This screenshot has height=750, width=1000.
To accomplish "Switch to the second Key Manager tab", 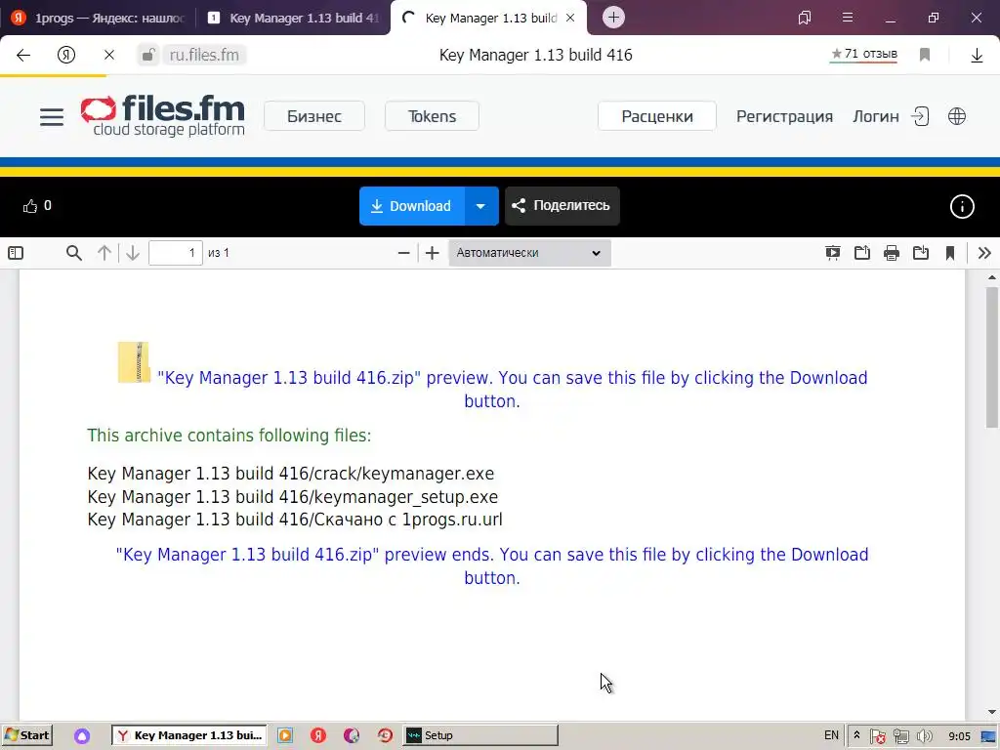I will click(293, 18).
